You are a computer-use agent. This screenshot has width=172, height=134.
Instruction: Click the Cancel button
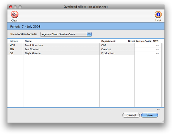pos(131,115)
